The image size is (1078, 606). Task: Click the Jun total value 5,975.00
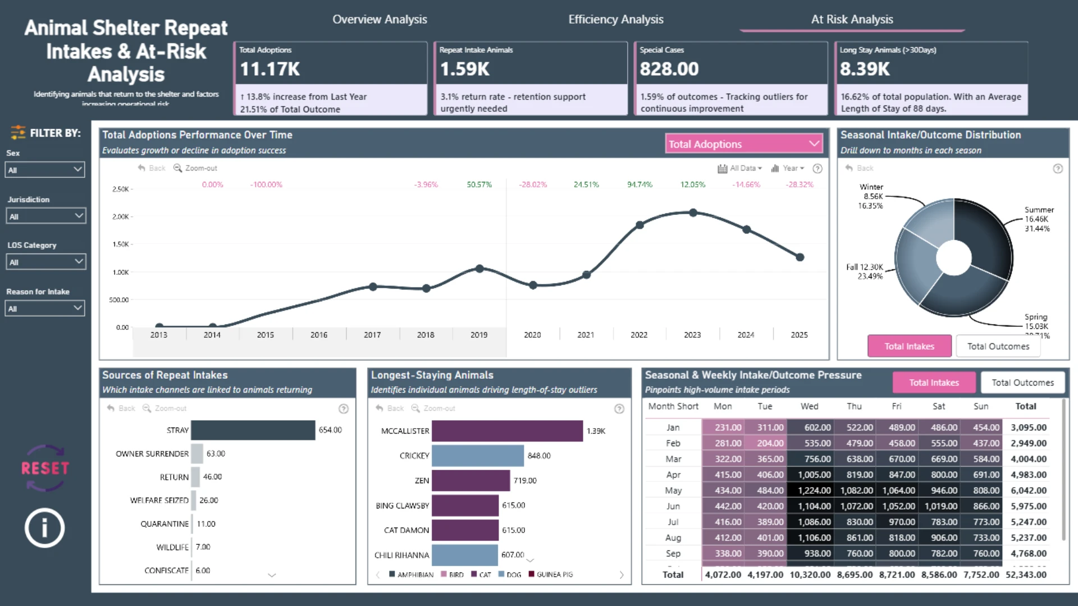click(1029, 506)
